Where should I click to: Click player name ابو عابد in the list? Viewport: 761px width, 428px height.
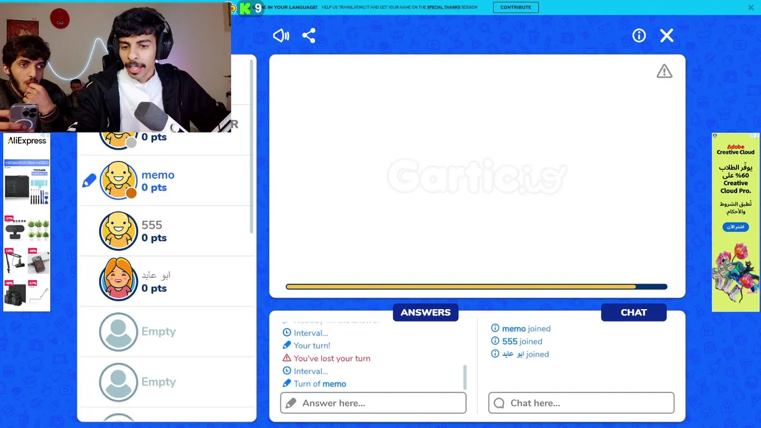156,275
